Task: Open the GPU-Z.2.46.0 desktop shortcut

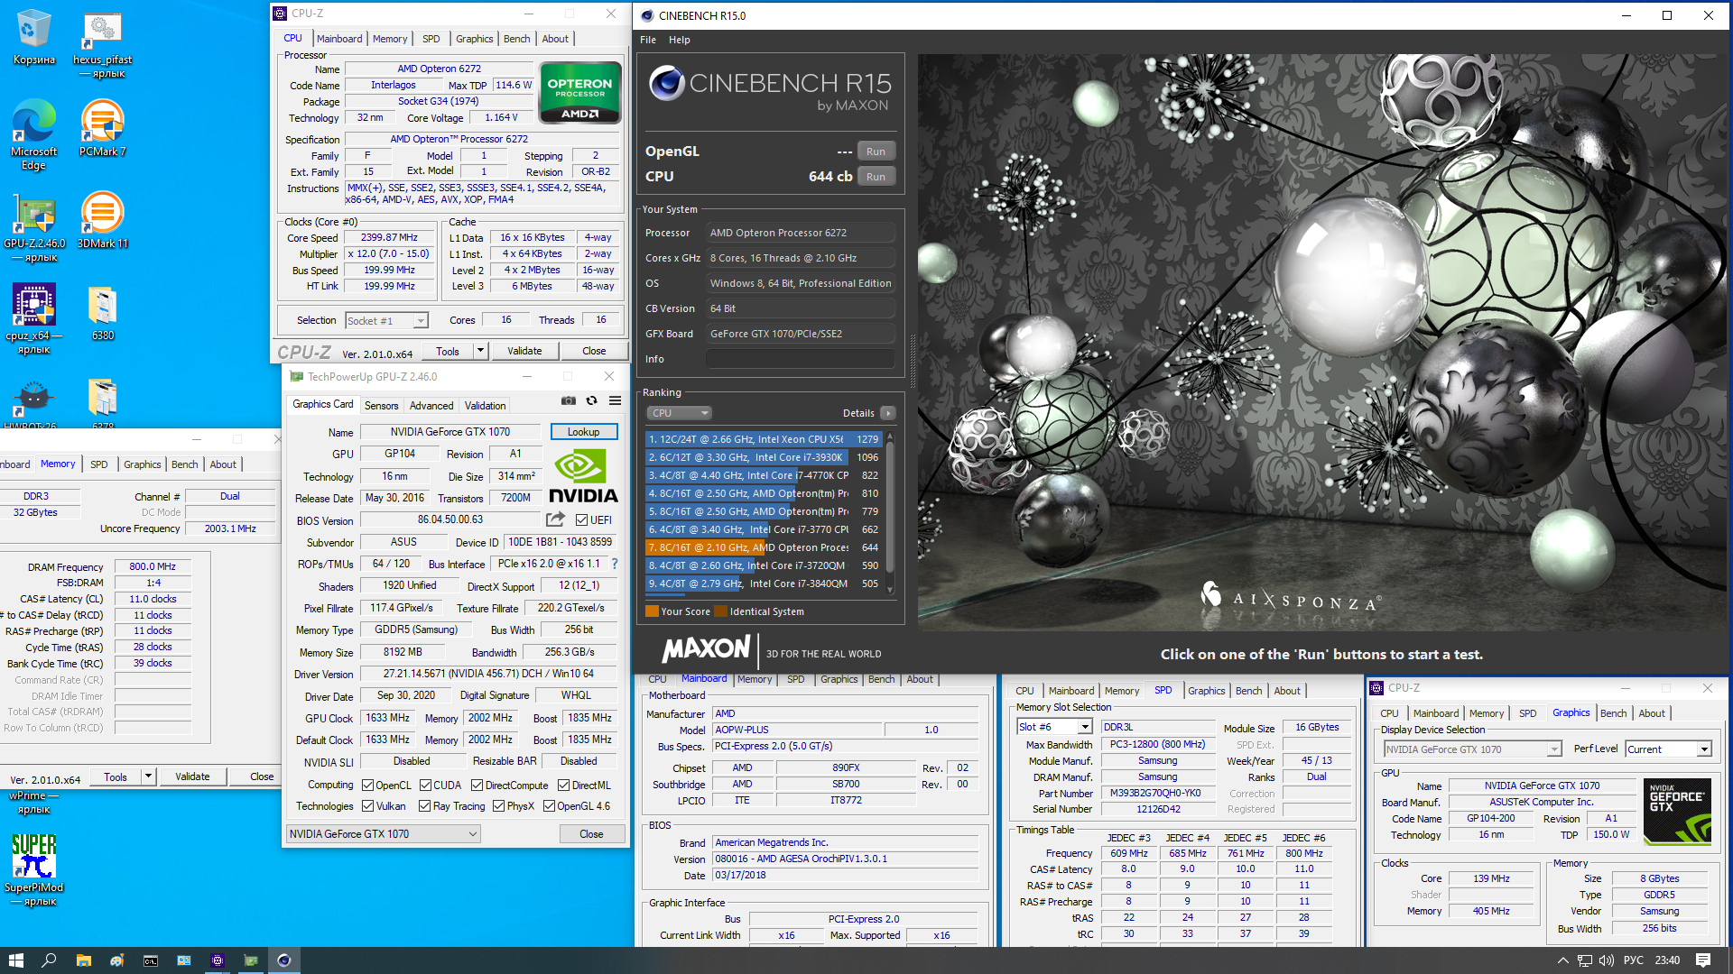Action: [x=34, y=227]
